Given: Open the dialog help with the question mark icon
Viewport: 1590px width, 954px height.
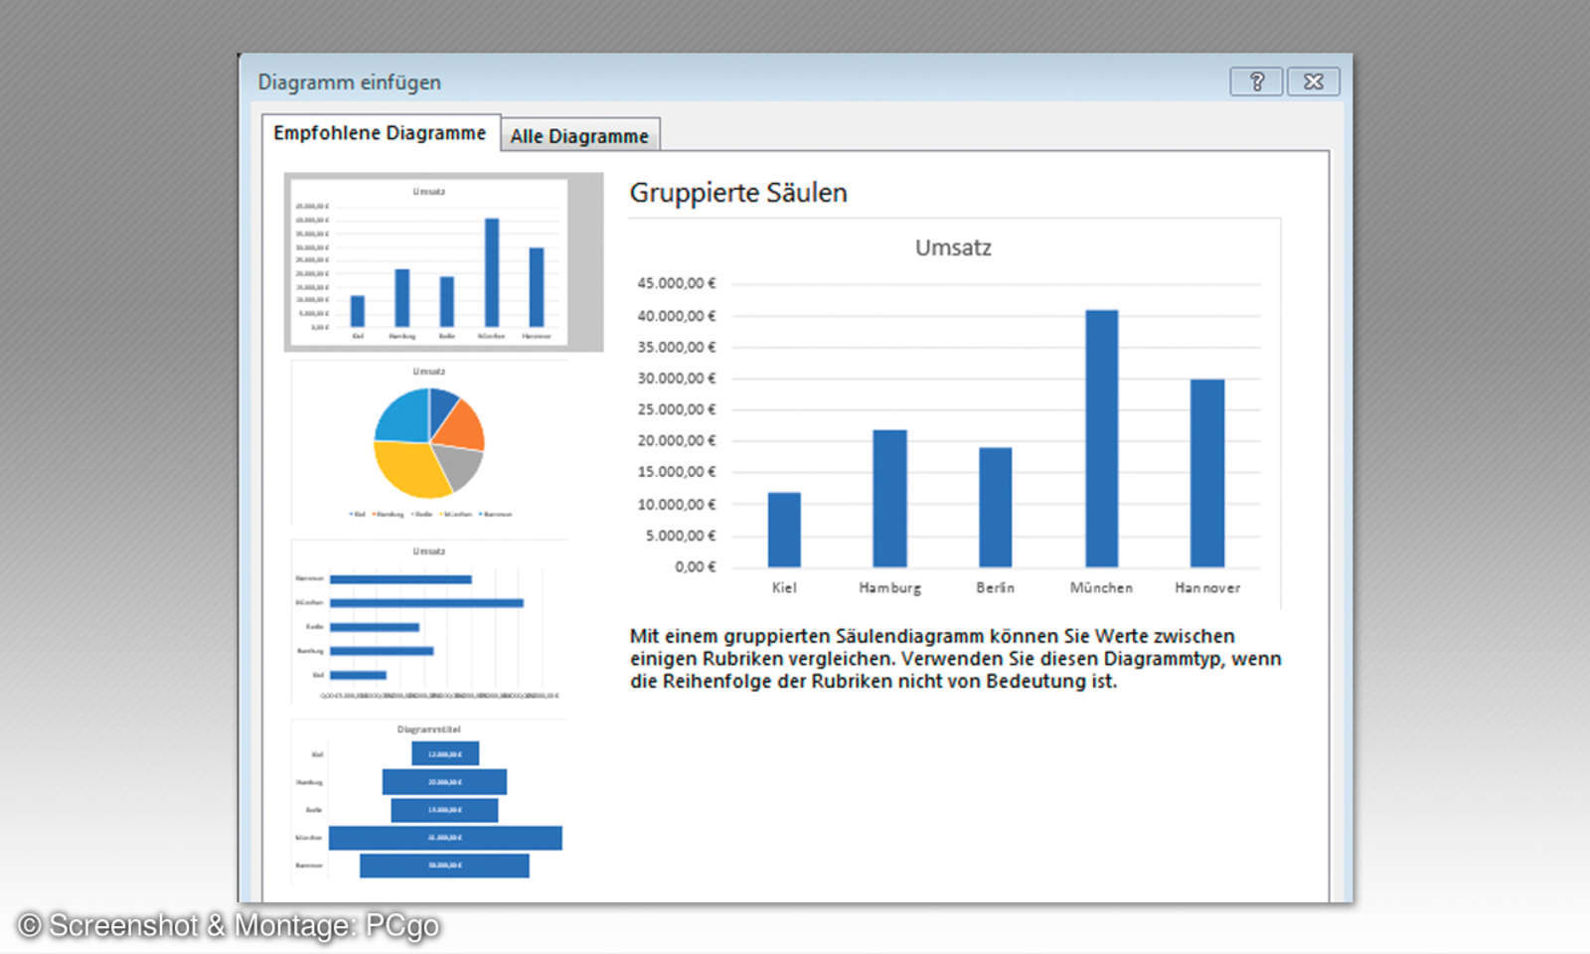Looking at the screenshot, I should coord(1256,81).
